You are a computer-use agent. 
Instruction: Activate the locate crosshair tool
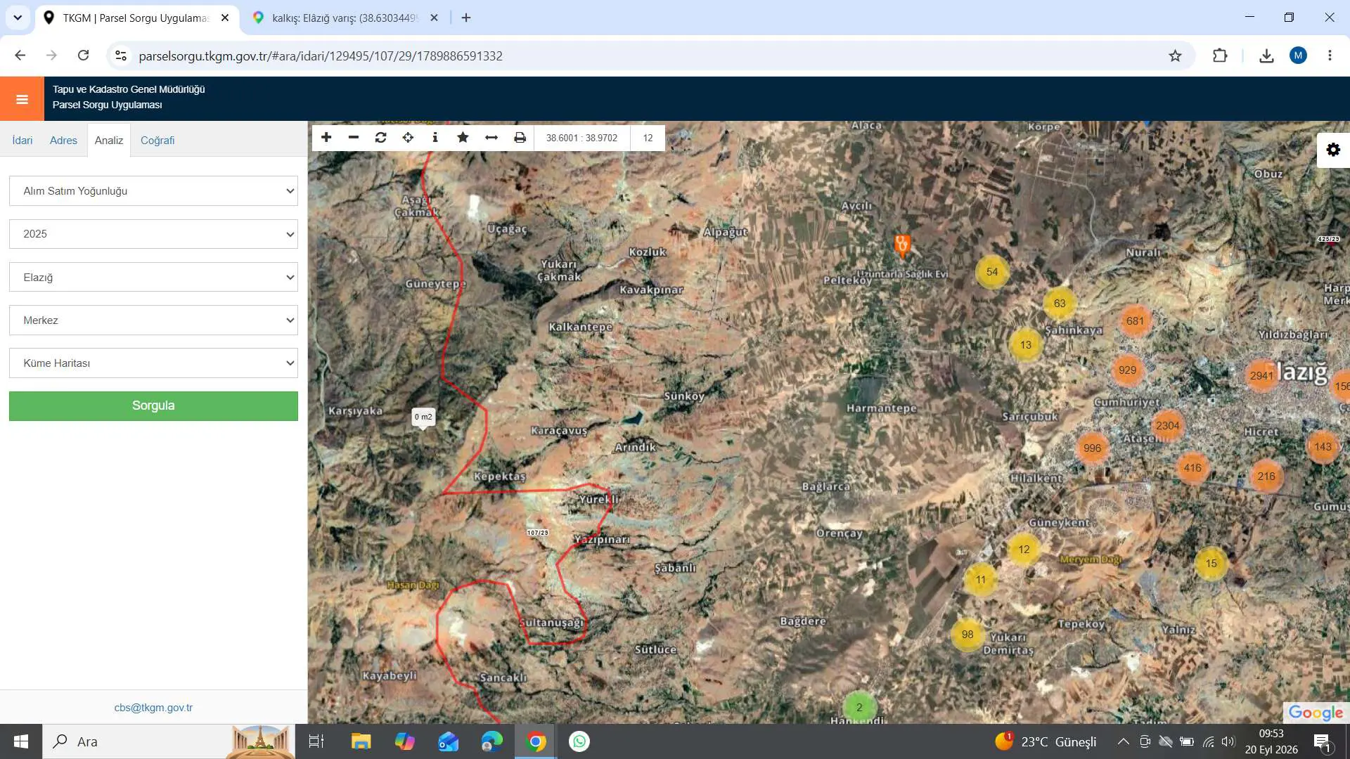click(408, 138)
